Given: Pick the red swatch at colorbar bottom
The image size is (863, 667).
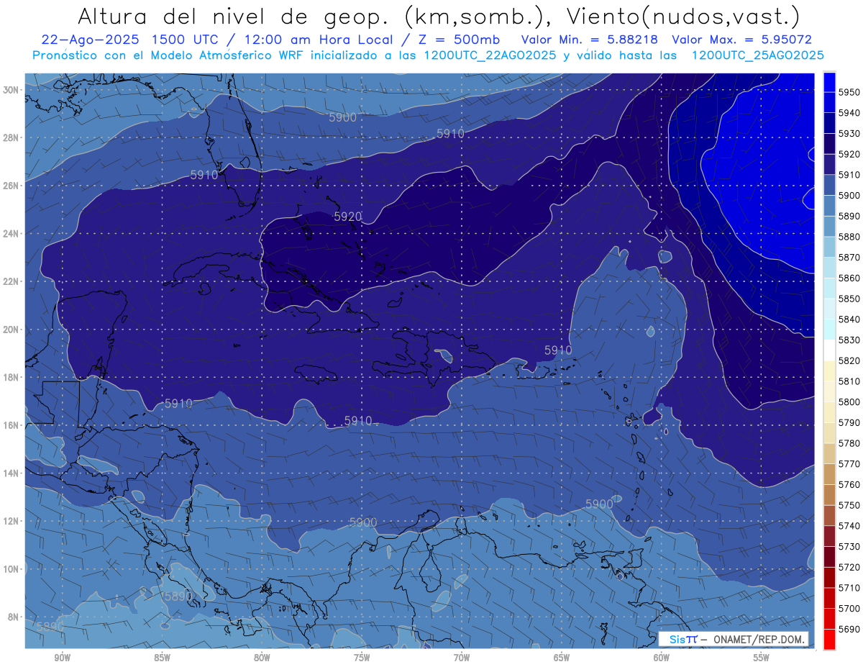Looking at the screenshot, I should [x=829, y=639].
